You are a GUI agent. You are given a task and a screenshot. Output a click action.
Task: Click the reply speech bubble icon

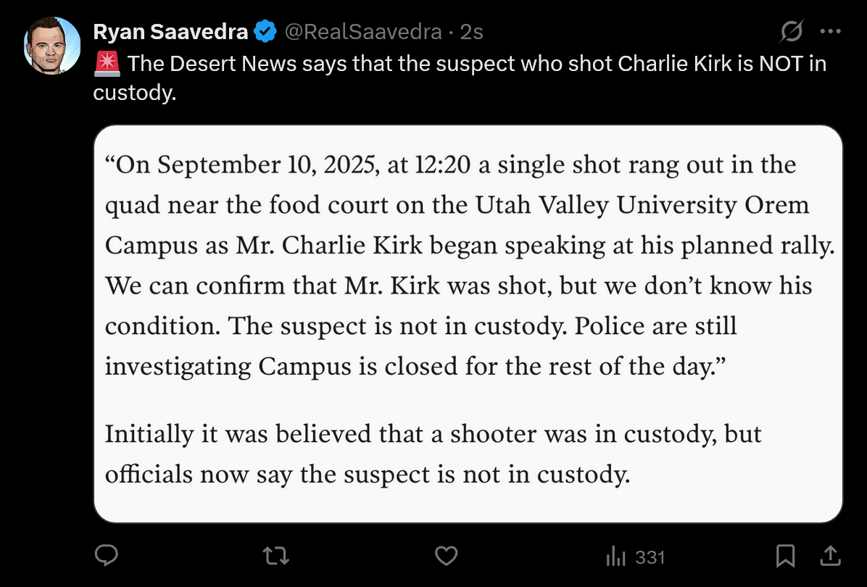click(x=106, y=556)
